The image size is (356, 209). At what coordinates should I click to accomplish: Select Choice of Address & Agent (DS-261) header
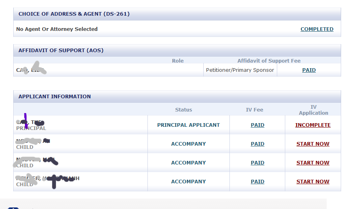[74, 14]
